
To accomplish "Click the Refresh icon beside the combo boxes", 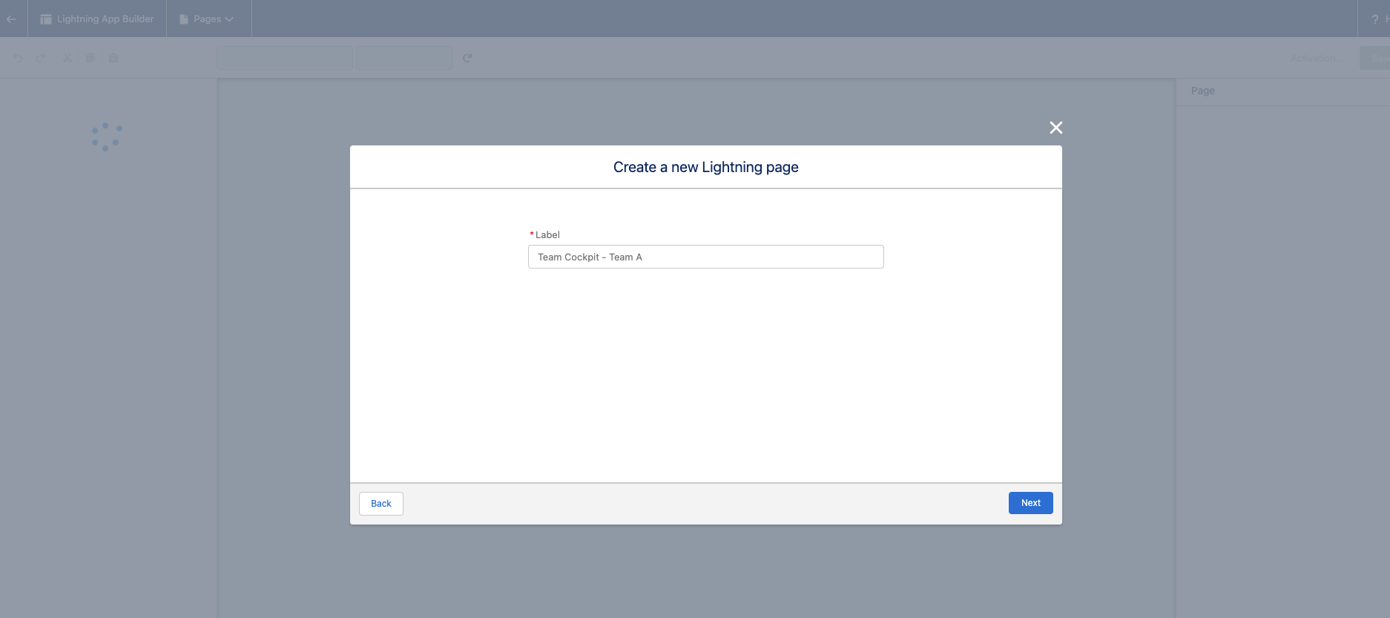I will (x=467, y=58).
